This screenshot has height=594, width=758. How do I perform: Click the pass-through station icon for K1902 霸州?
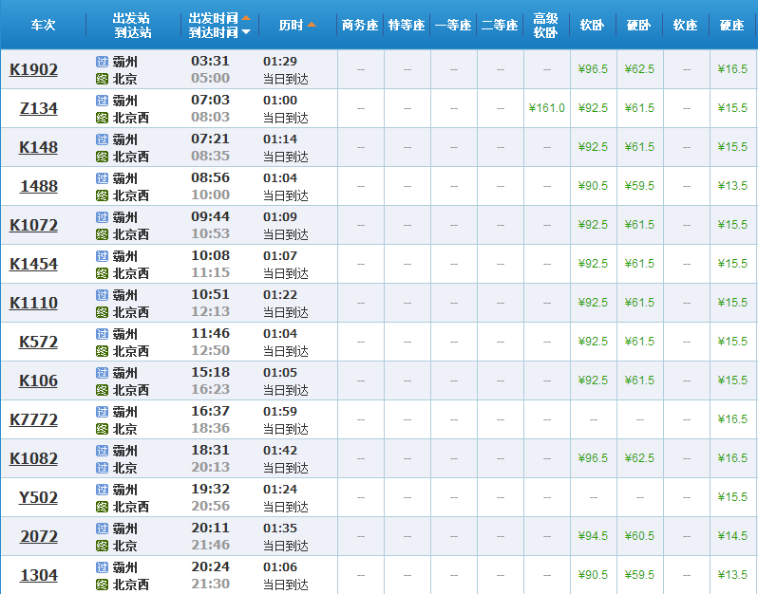click(102, 62)
